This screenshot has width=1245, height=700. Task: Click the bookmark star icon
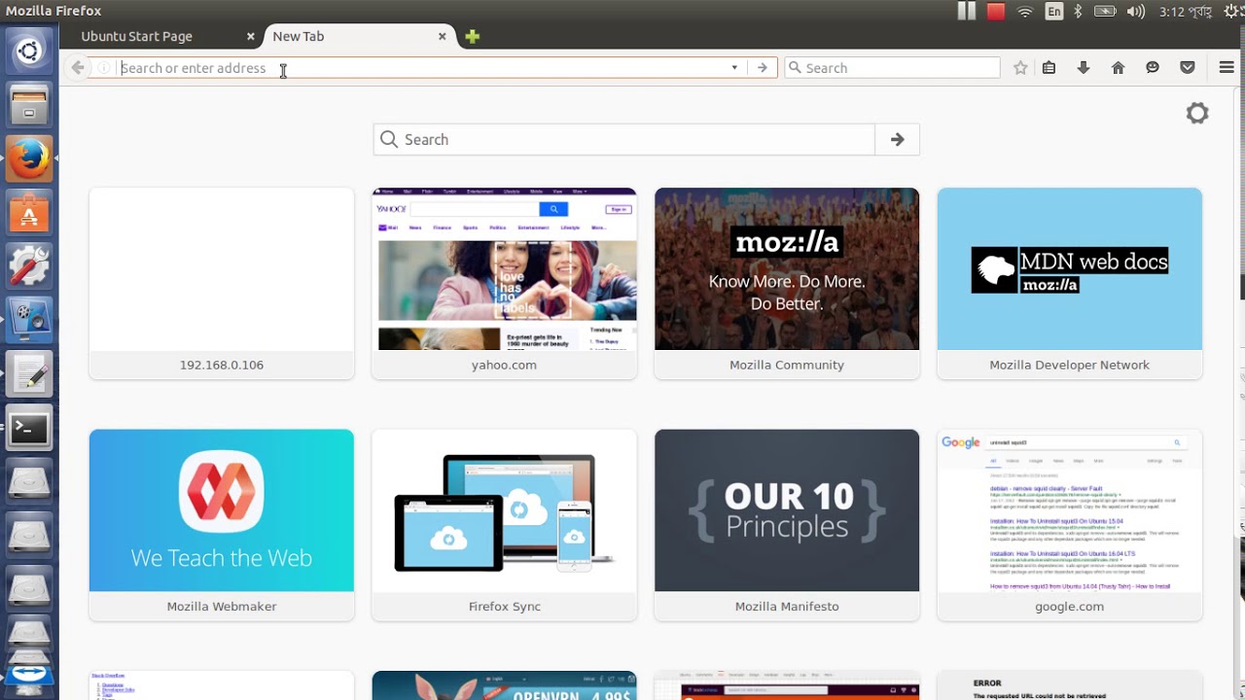1020,68
